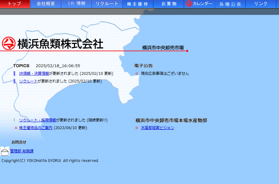Click the TOPICS heading
The height and width of the screenshot is (184, 279).
click(21, 66)
